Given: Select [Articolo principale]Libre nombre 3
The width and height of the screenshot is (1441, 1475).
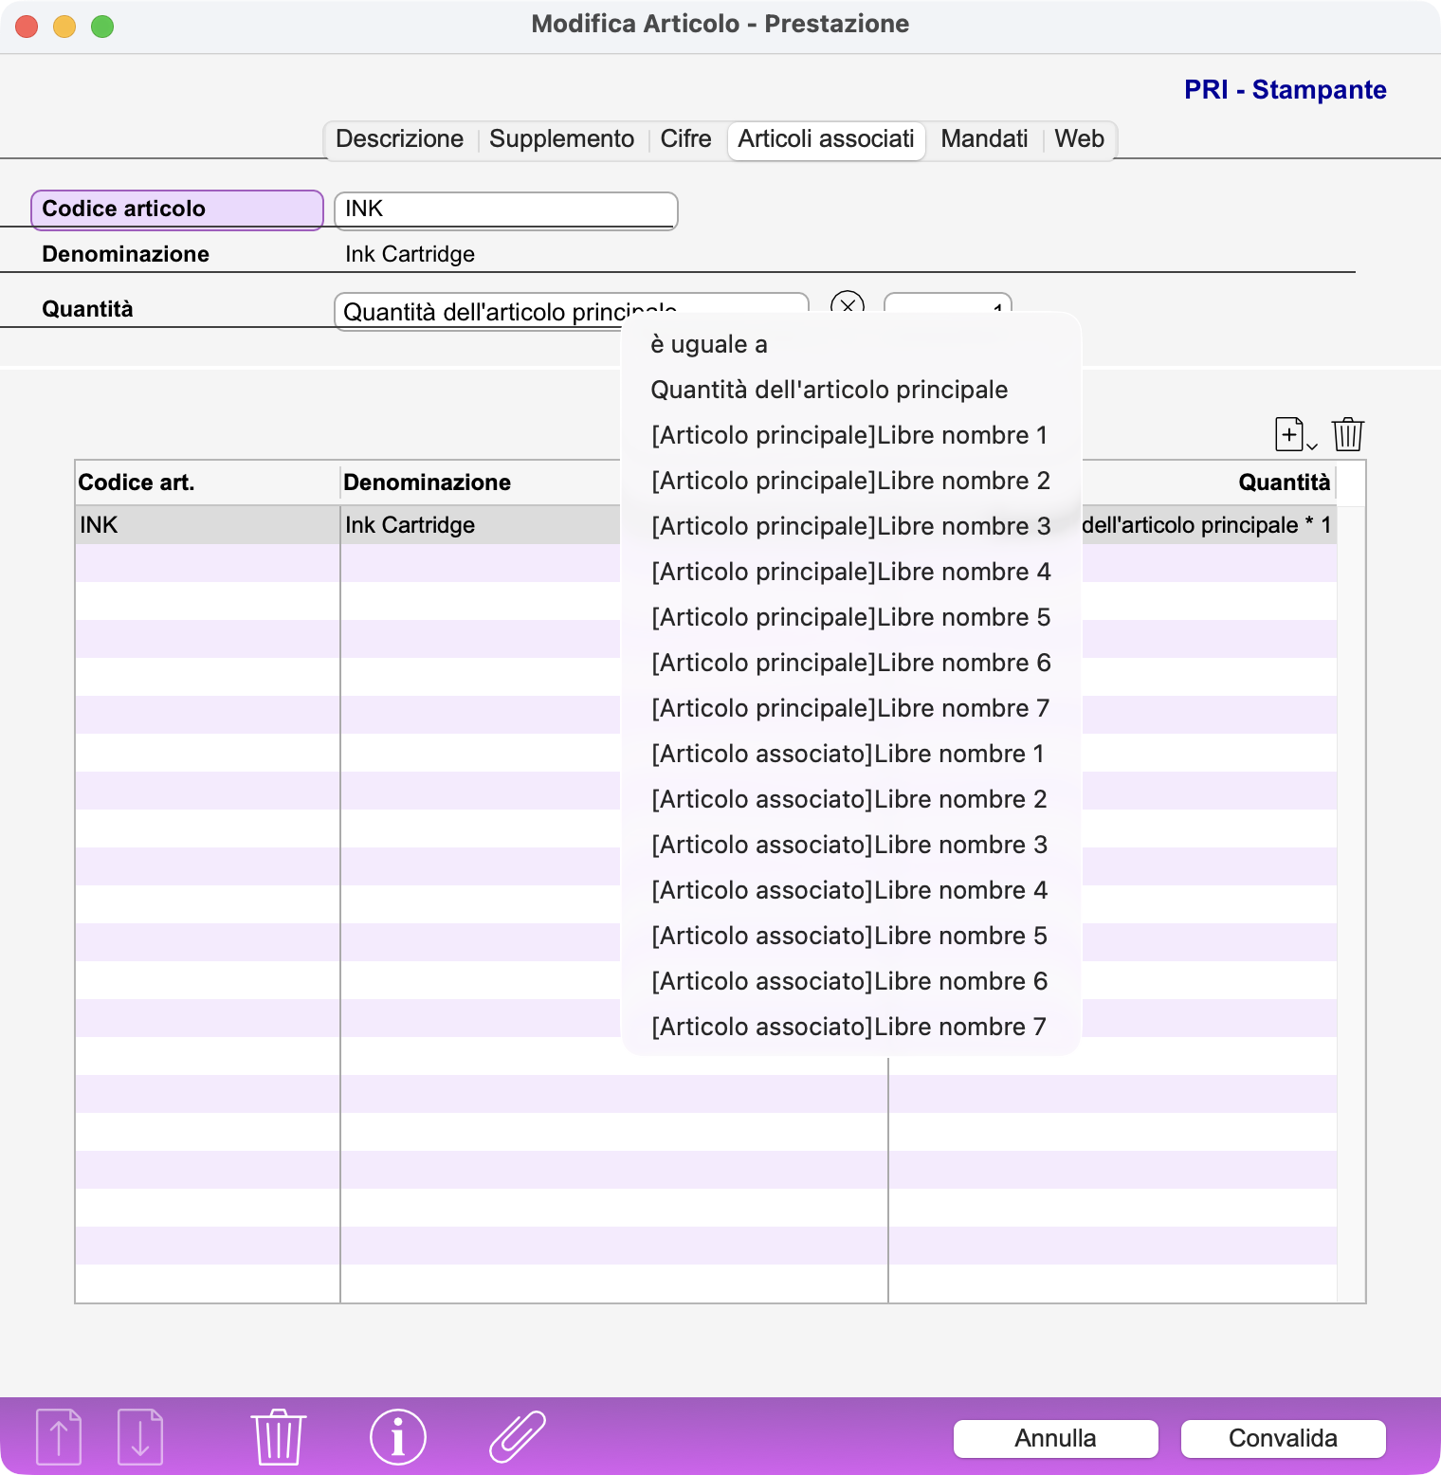Looking at the screenshot, I should pos(851,526).
